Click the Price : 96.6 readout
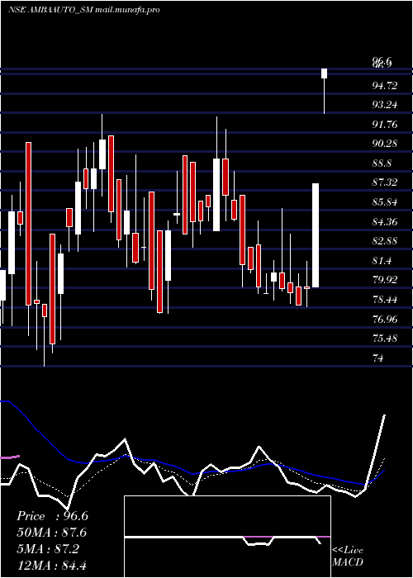The image size is (413, 578). [x=52, y=516]
